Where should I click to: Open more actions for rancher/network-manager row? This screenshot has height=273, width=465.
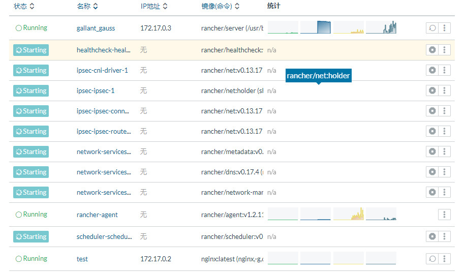[444, 192]
